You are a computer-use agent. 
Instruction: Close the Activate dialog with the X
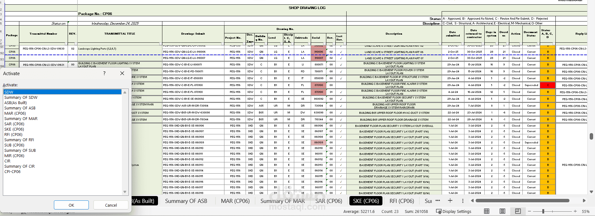click(122, 73)
